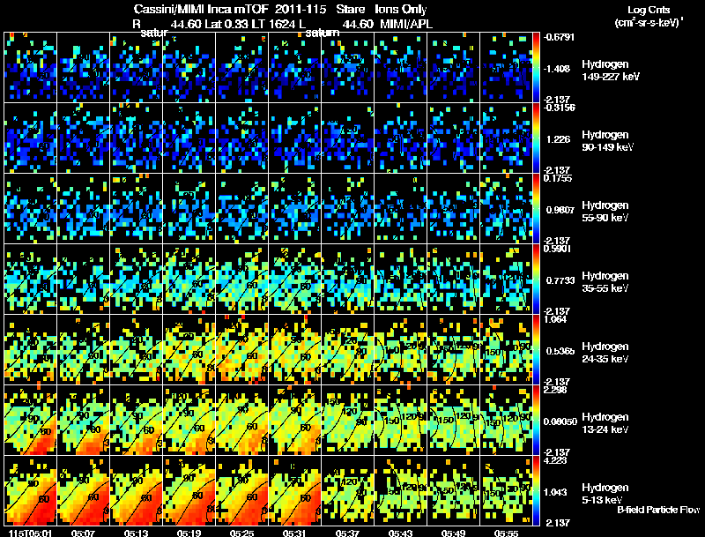Select the 149-227 keV image panel at 05:25
705x537 pixels.
pyautogui.click(x=241, y=67)
